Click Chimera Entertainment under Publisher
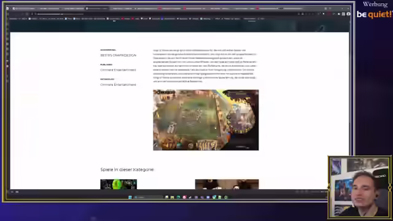 pyautogui.click(x=118, y=70)
